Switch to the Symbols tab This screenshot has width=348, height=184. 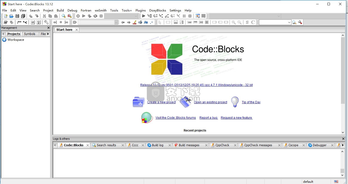coord(30,34)
